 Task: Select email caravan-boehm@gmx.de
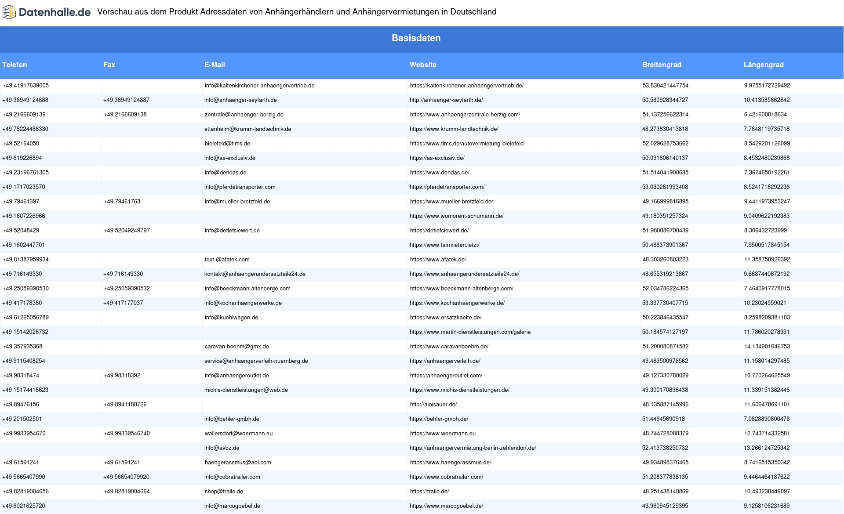coord(236,347)
